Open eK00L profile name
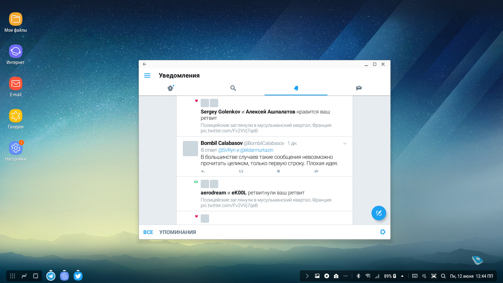Image resolution: width=503 pixels, height=283 pixels. click(x=239, y=193)
